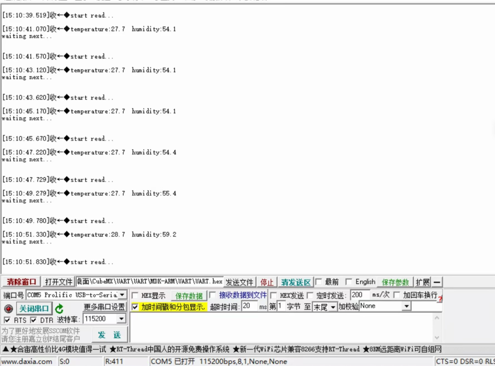The width and height of the screenshot is (495, 366).
Task: Click the 停止 stop button
Action: [267, 282]
